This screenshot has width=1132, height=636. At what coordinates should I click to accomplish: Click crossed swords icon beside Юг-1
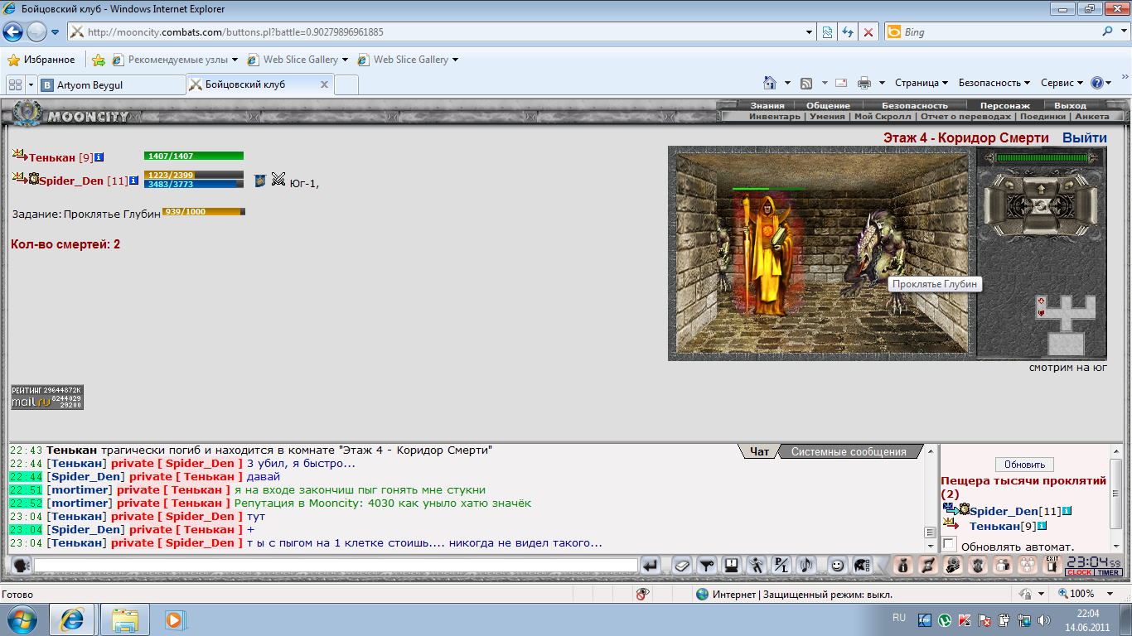click(x=278, y=179)
